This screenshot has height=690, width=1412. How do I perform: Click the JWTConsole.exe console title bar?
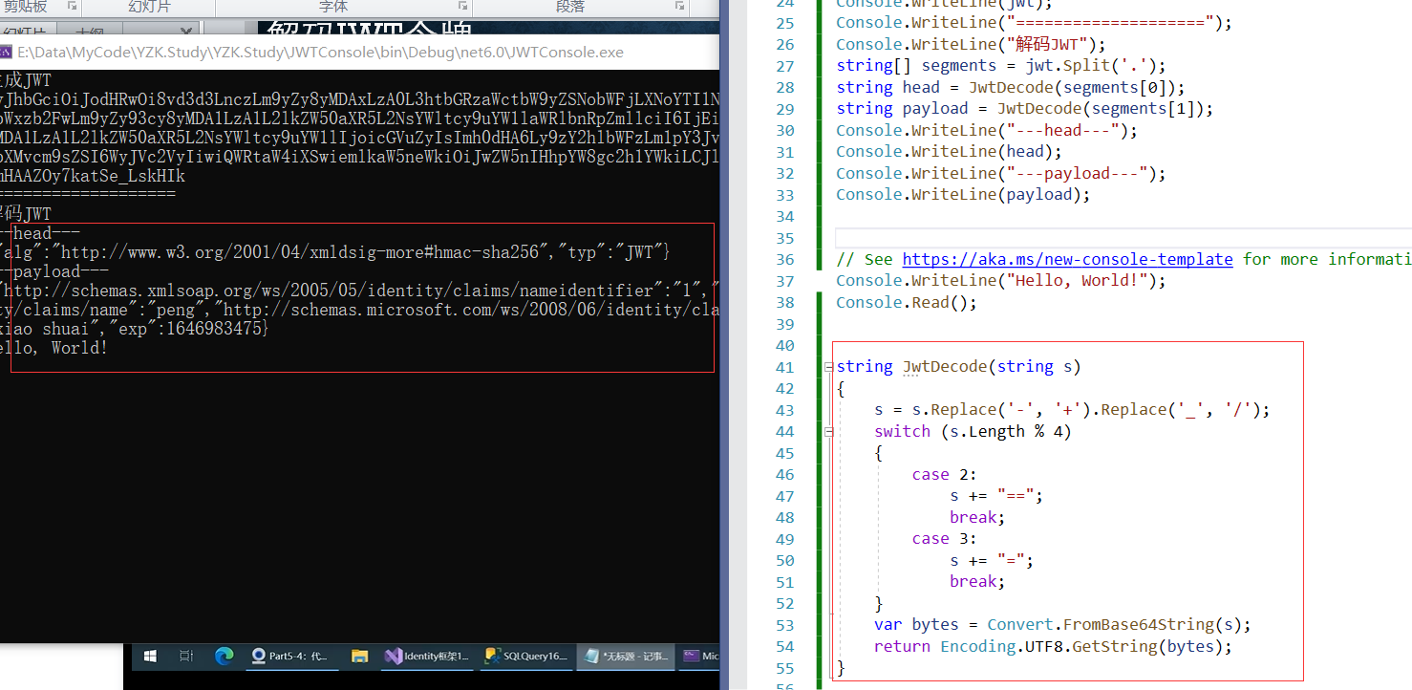click(x=359, y=52)
